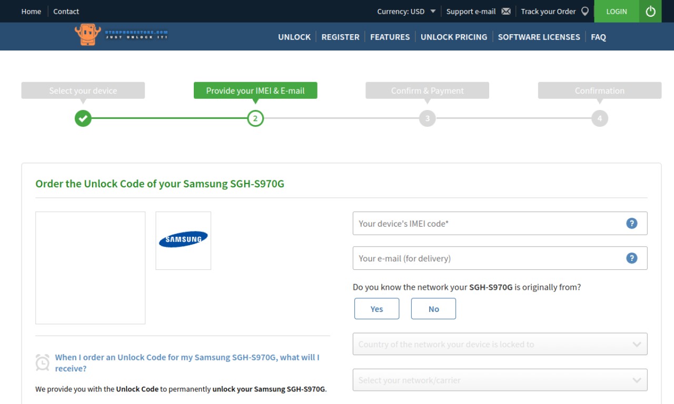
Task: Open the SOFTWARE LICENSES menu item
Action: click(539, 37)
